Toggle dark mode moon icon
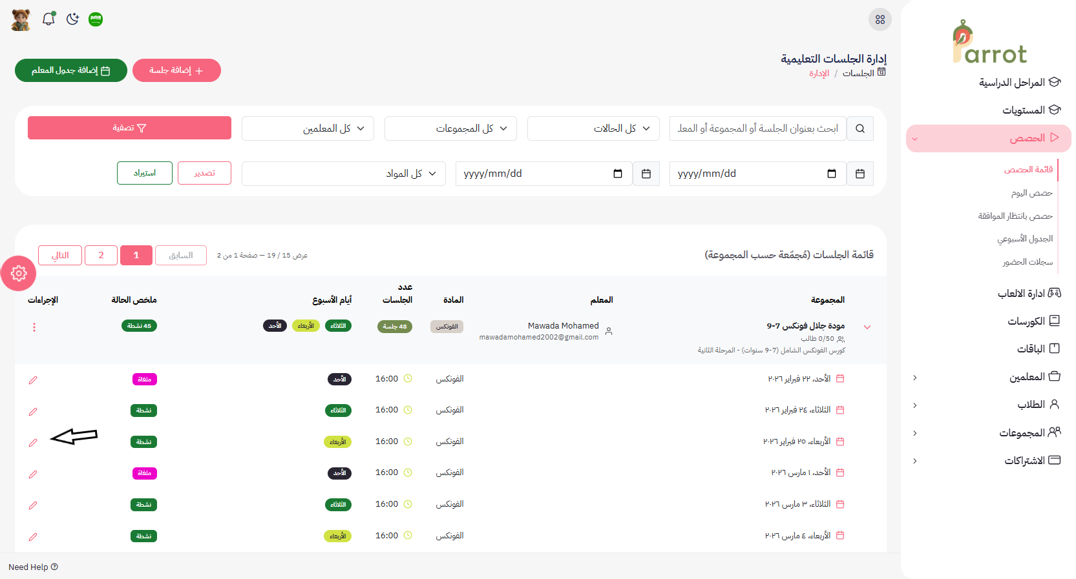1076x579 pixels. (72, 19)
